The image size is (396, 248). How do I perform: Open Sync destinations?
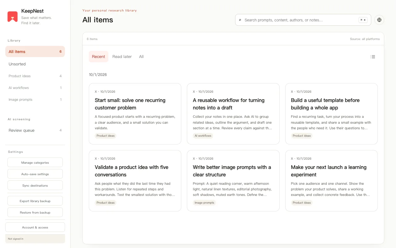coord(35,185)
